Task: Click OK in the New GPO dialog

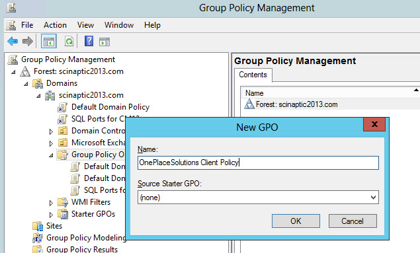Action: pos(296,221)
